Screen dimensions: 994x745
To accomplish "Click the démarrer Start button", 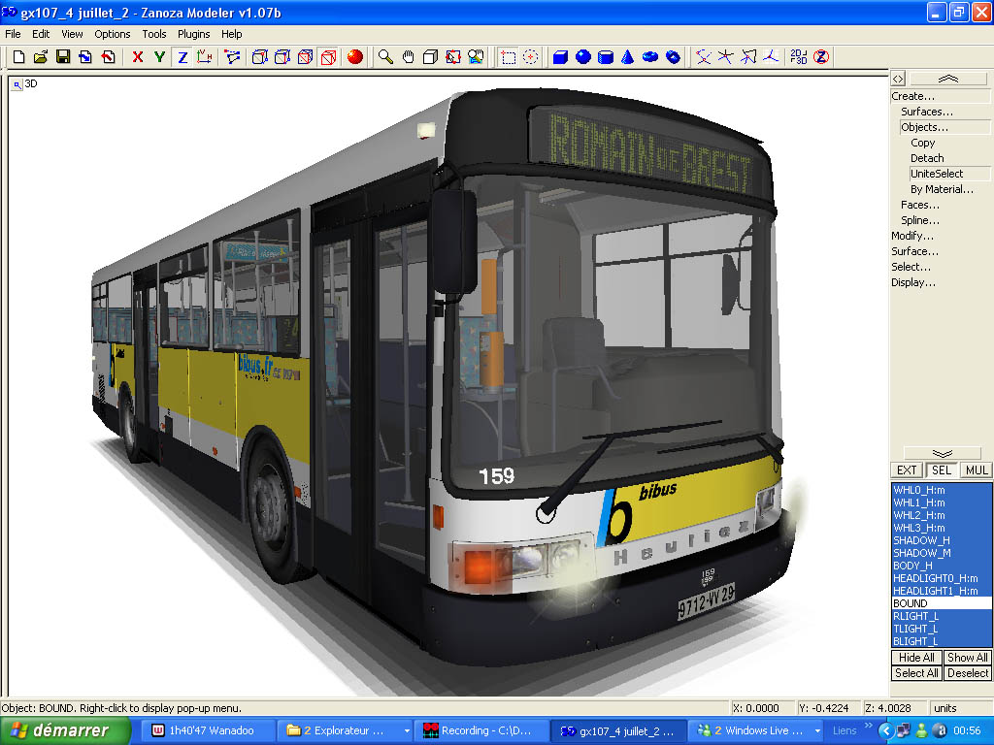I will point(65,731).
